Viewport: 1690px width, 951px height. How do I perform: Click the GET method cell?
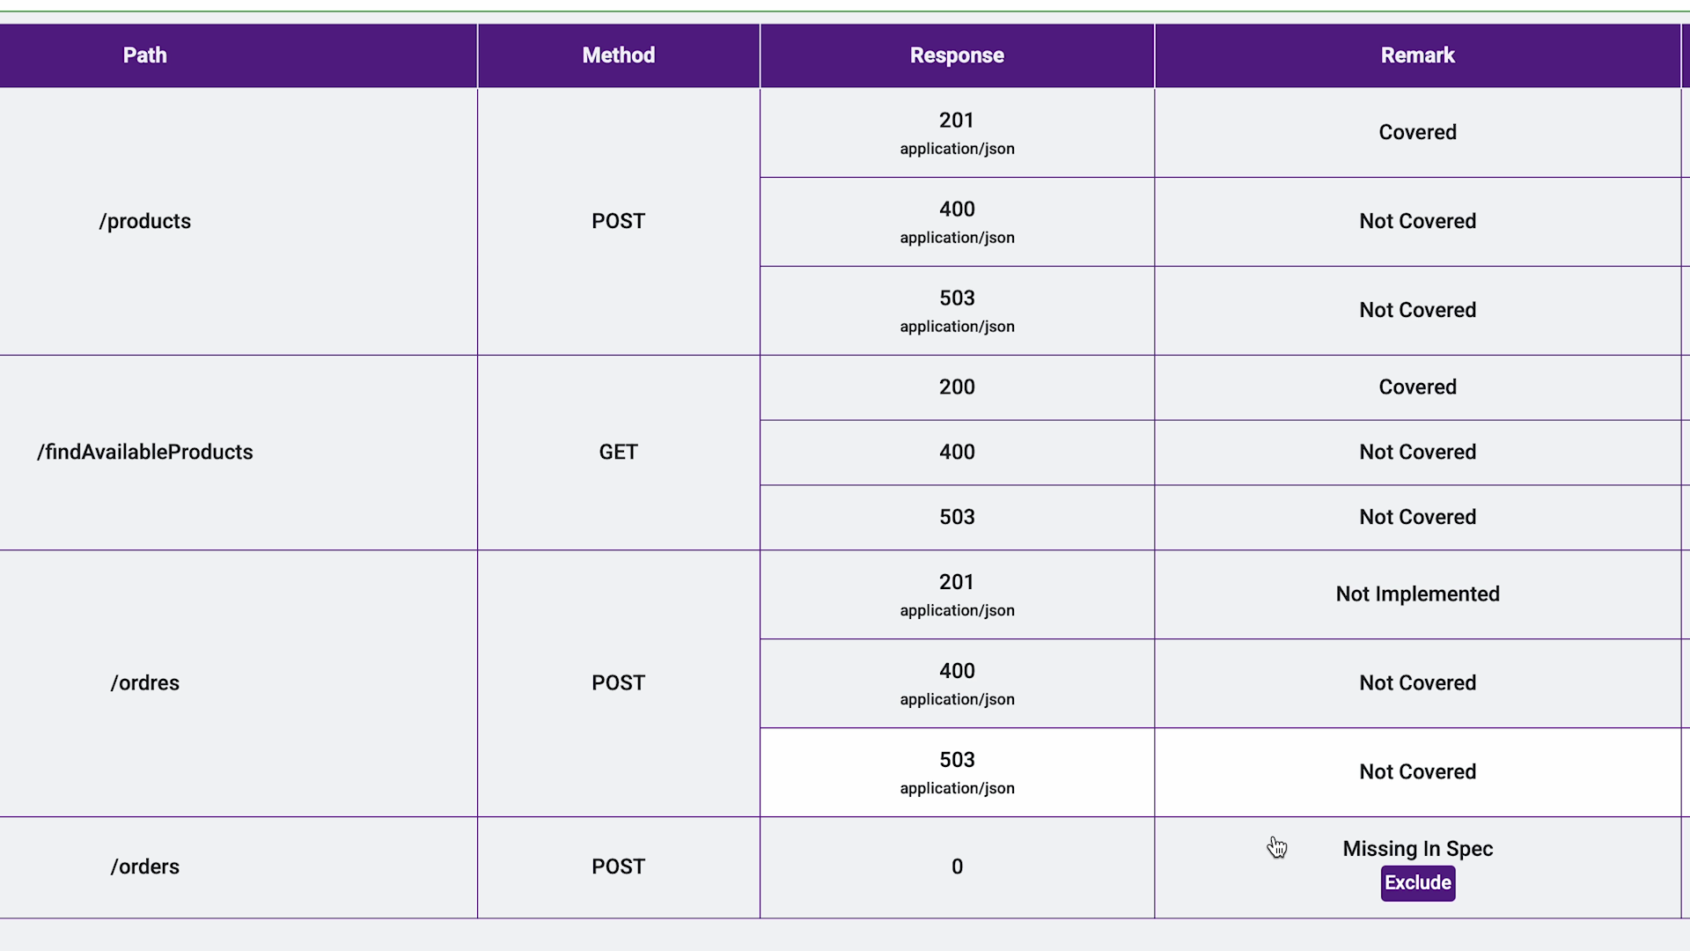618,452
